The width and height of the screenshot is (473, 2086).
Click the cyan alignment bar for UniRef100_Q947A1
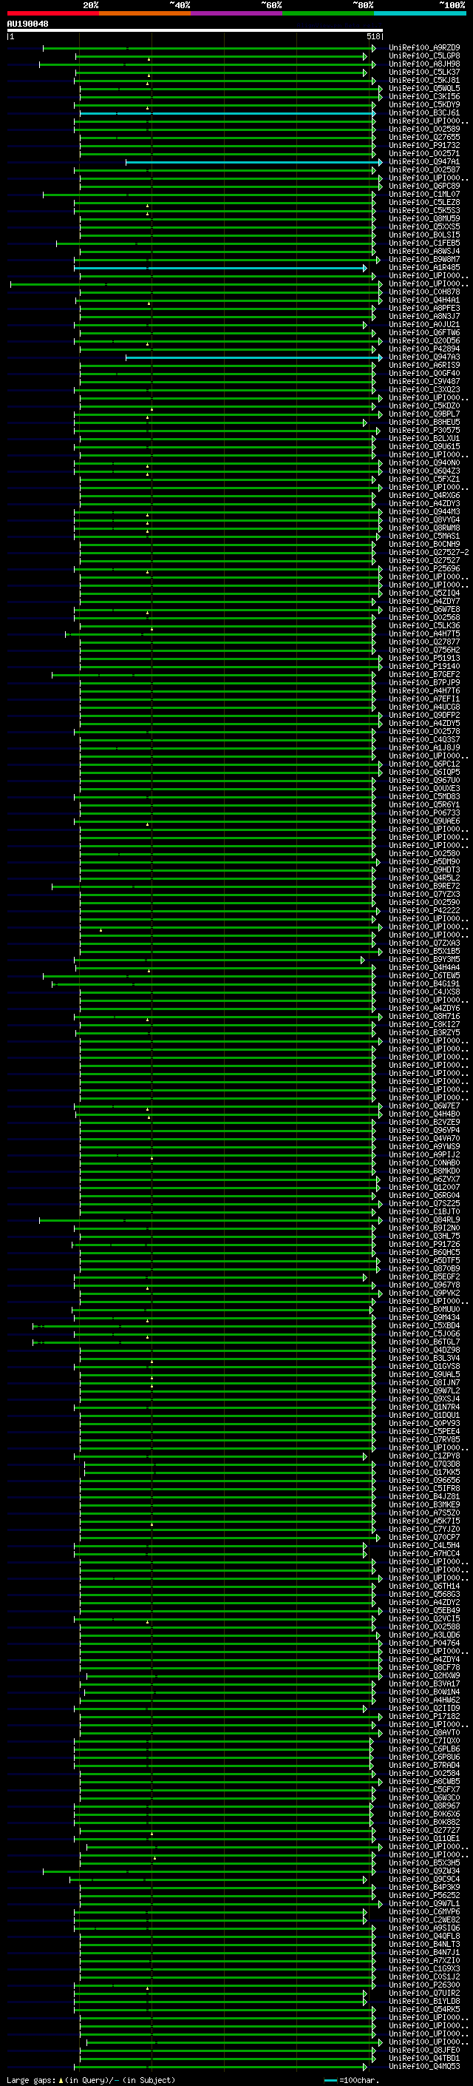click(x=254, y=162)
